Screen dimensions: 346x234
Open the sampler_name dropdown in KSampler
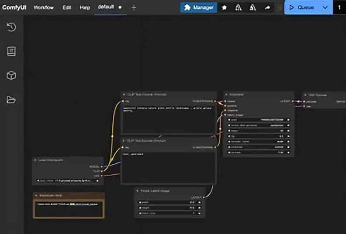tap(259, 142)
